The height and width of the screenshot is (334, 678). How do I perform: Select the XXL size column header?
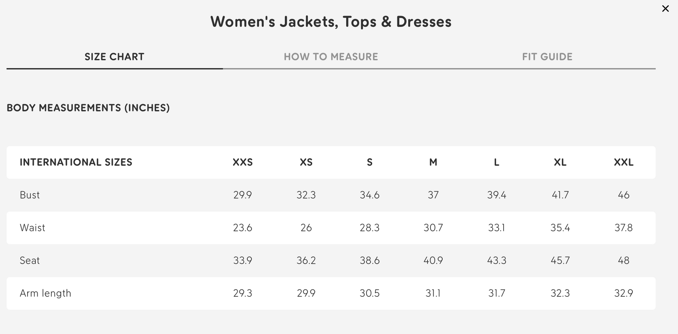click(623, 162)
